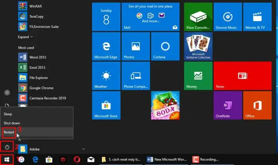Screen dimensions: 278x165
Task: Launch Microsoft Solitaire Collection tile
Action: (x=198, y=46)
